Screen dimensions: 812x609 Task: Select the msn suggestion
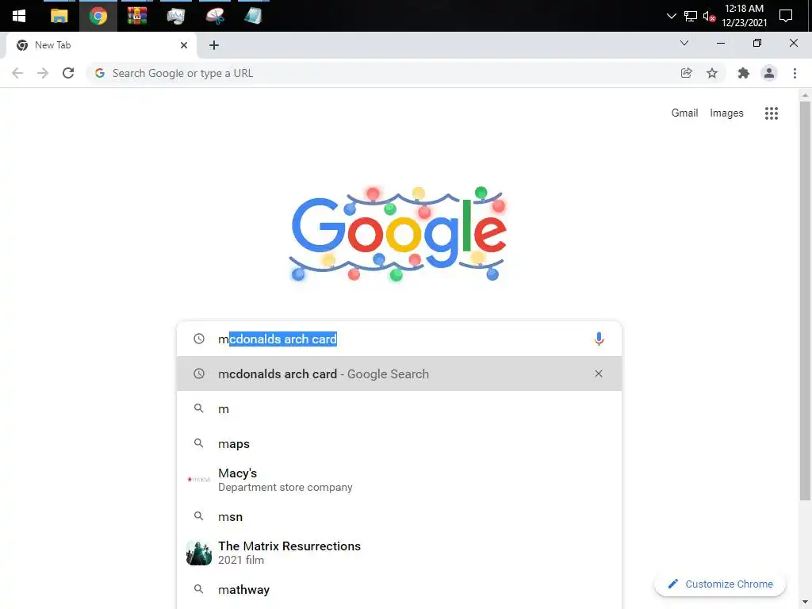[x=399, y=517]
